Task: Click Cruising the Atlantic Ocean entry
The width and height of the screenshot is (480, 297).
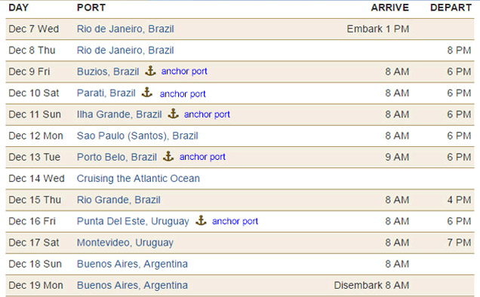Action: coord(138,179)
